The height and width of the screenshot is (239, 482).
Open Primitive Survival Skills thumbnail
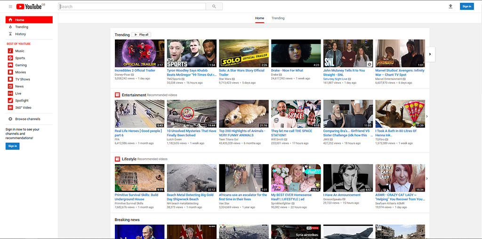(x=139, y=178)
